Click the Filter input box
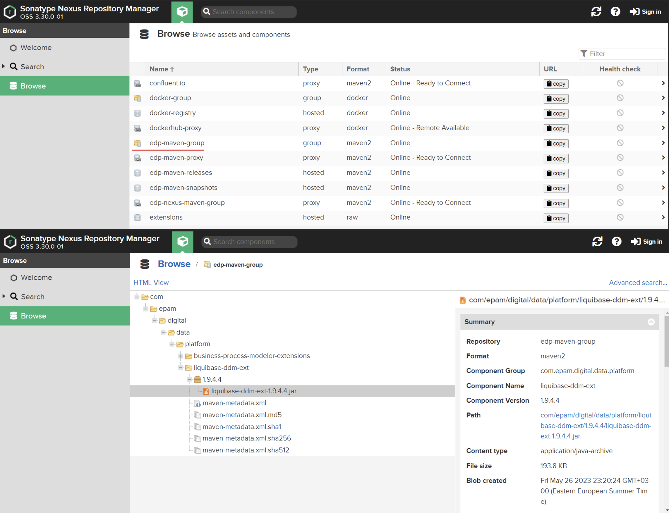This screenshot has width=669, height=513. (622, 54)
